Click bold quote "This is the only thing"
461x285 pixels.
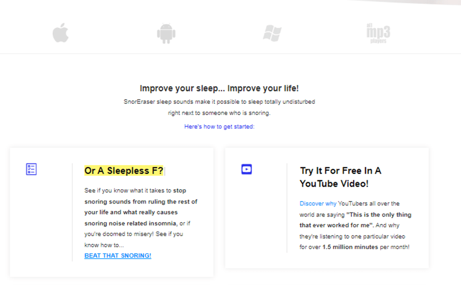[379, 214]
